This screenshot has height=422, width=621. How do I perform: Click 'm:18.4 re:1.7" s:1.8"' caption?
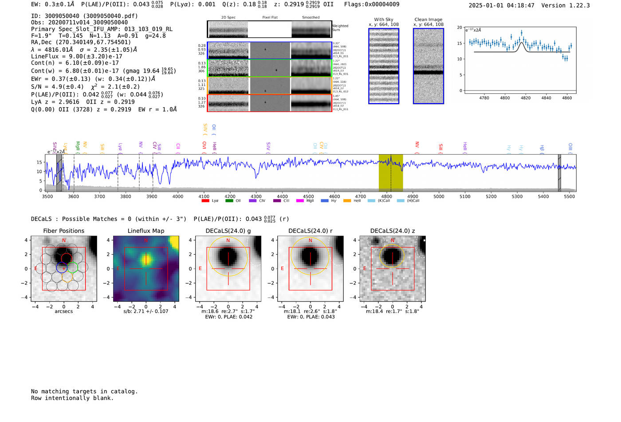pyautogui.click(x=393, y=311)
